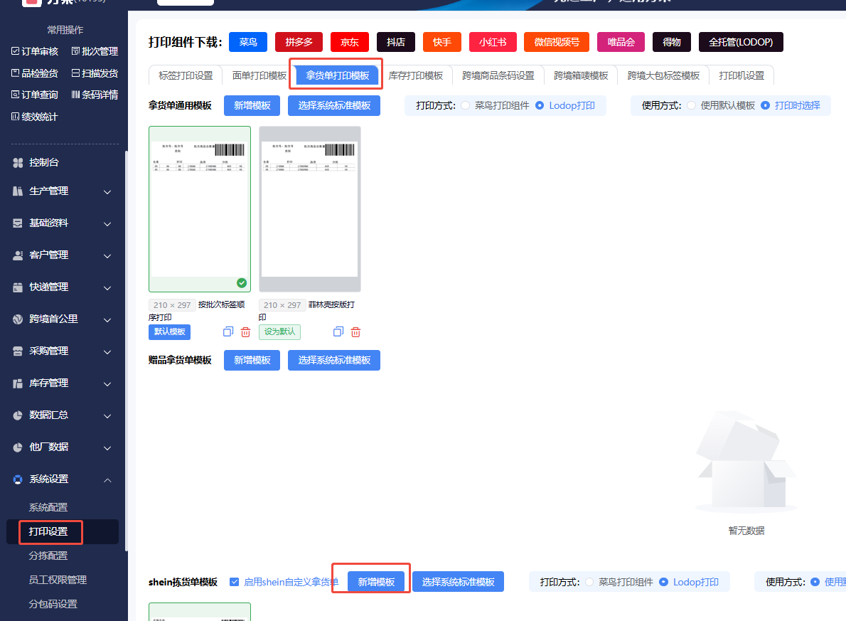The height and width of the screenshot is (621, 846).
Task: Click the 客户管理 sidebar icon
Action: coord(18,255)
